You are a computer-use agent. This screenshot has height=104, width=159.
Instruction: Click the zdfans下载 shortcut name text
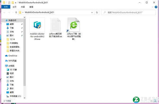pyautogui.click(x=74, y=37)
